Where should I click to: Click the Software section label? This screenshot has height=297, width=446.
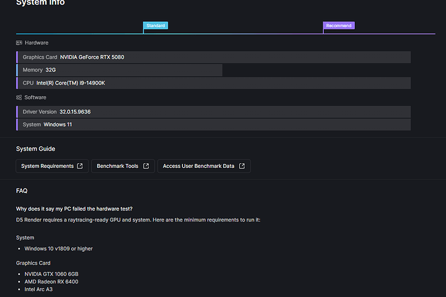pos(36,97)
